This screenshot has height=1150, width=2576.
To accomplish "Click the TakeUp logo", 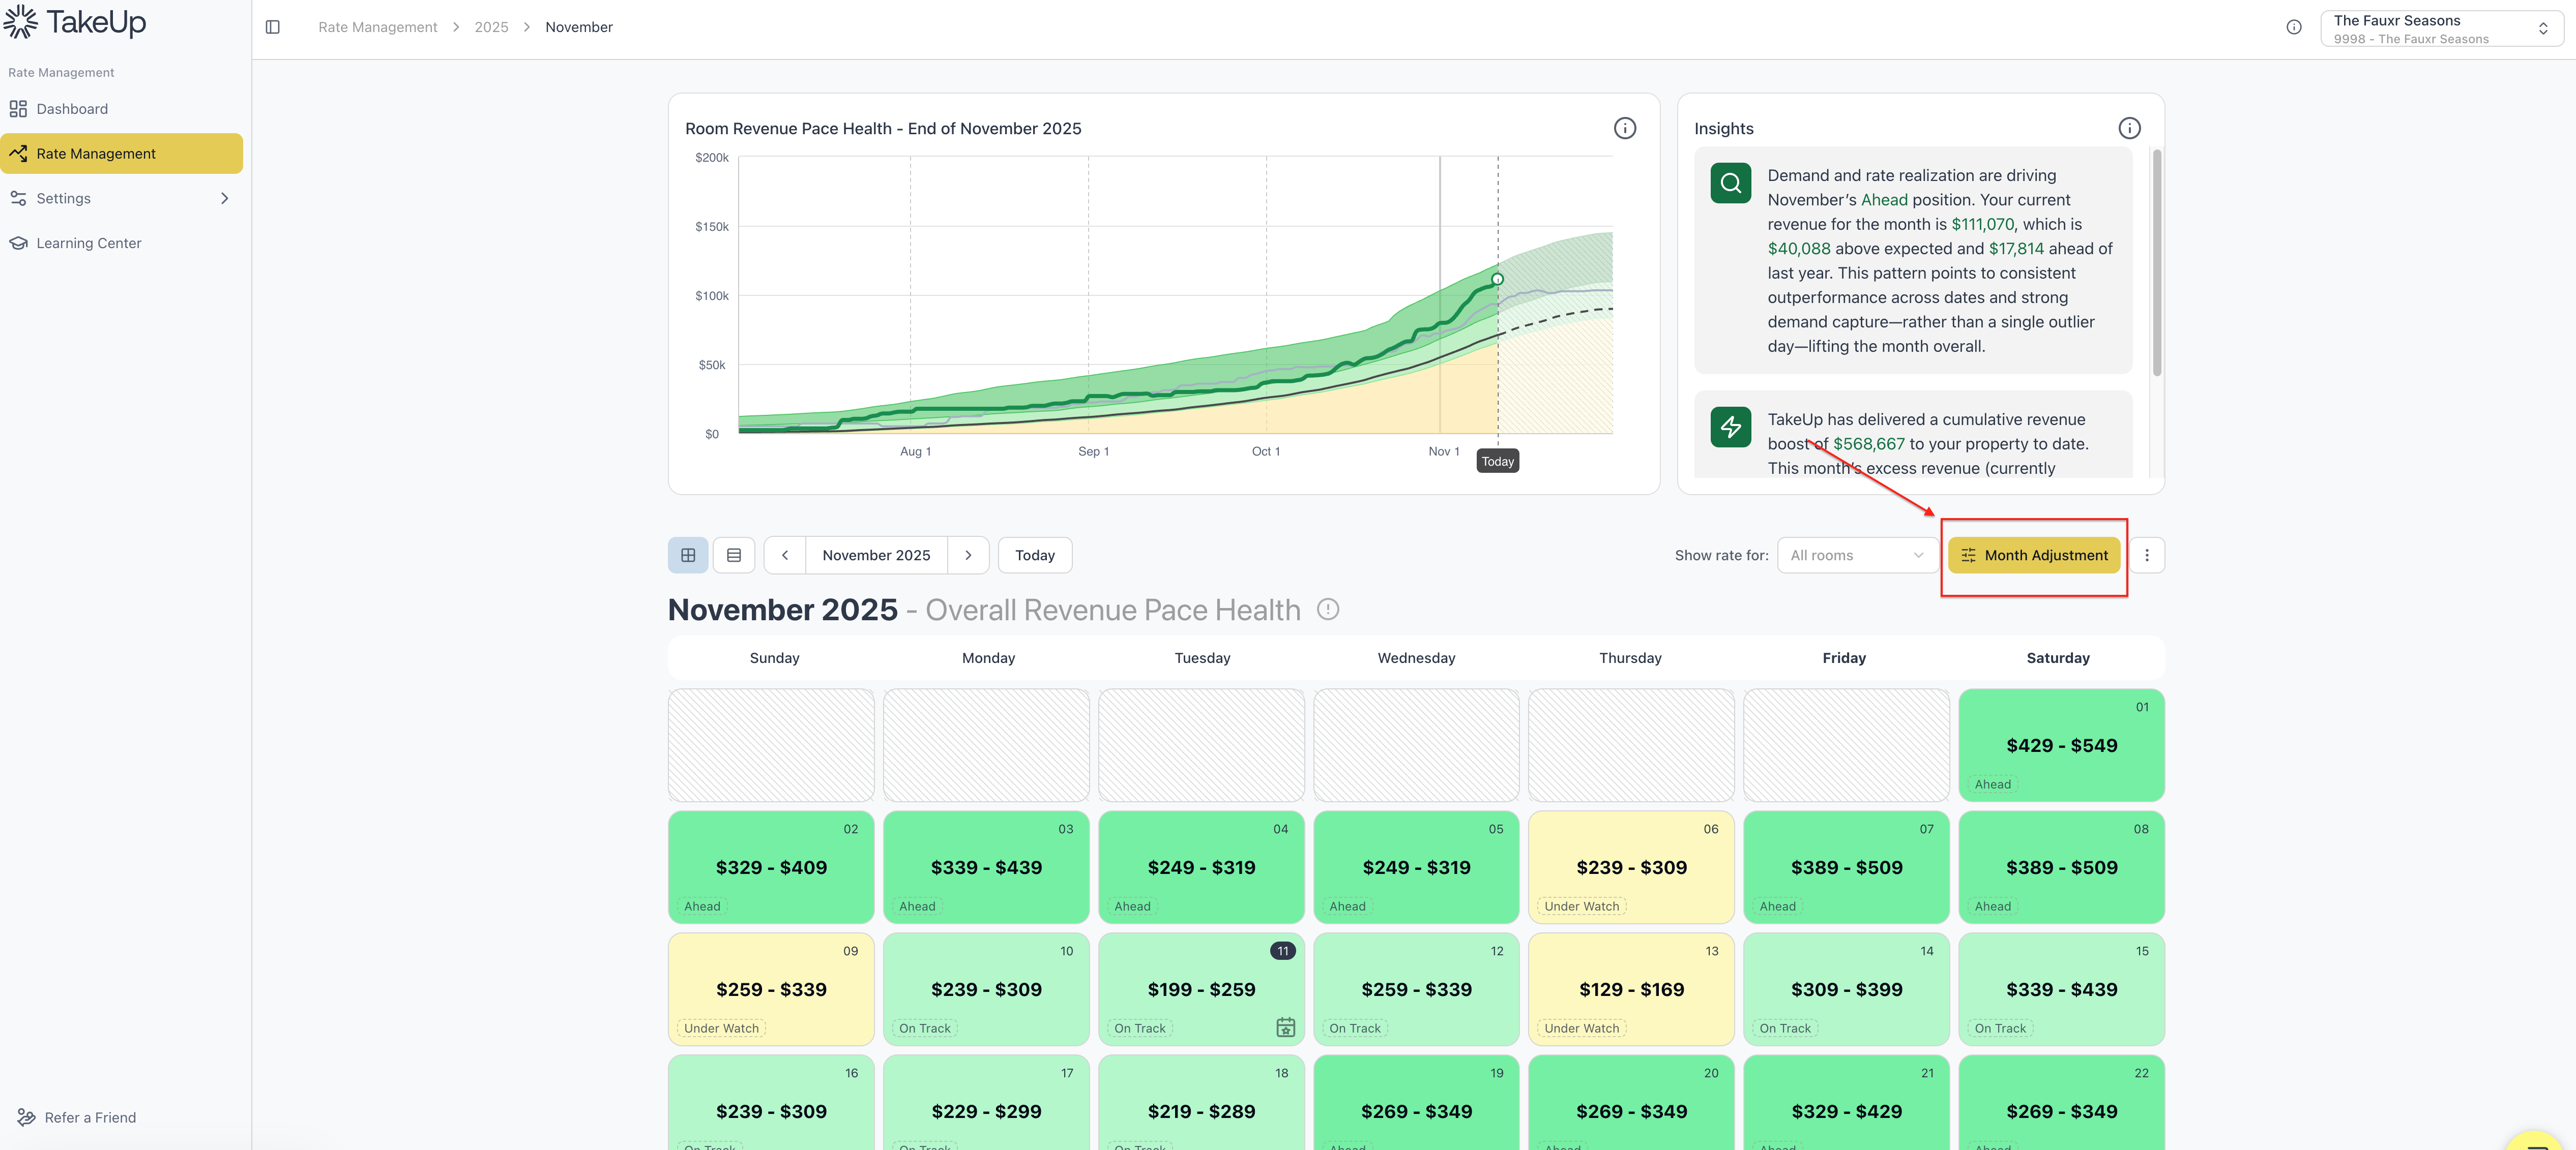I will coord(75,22).
